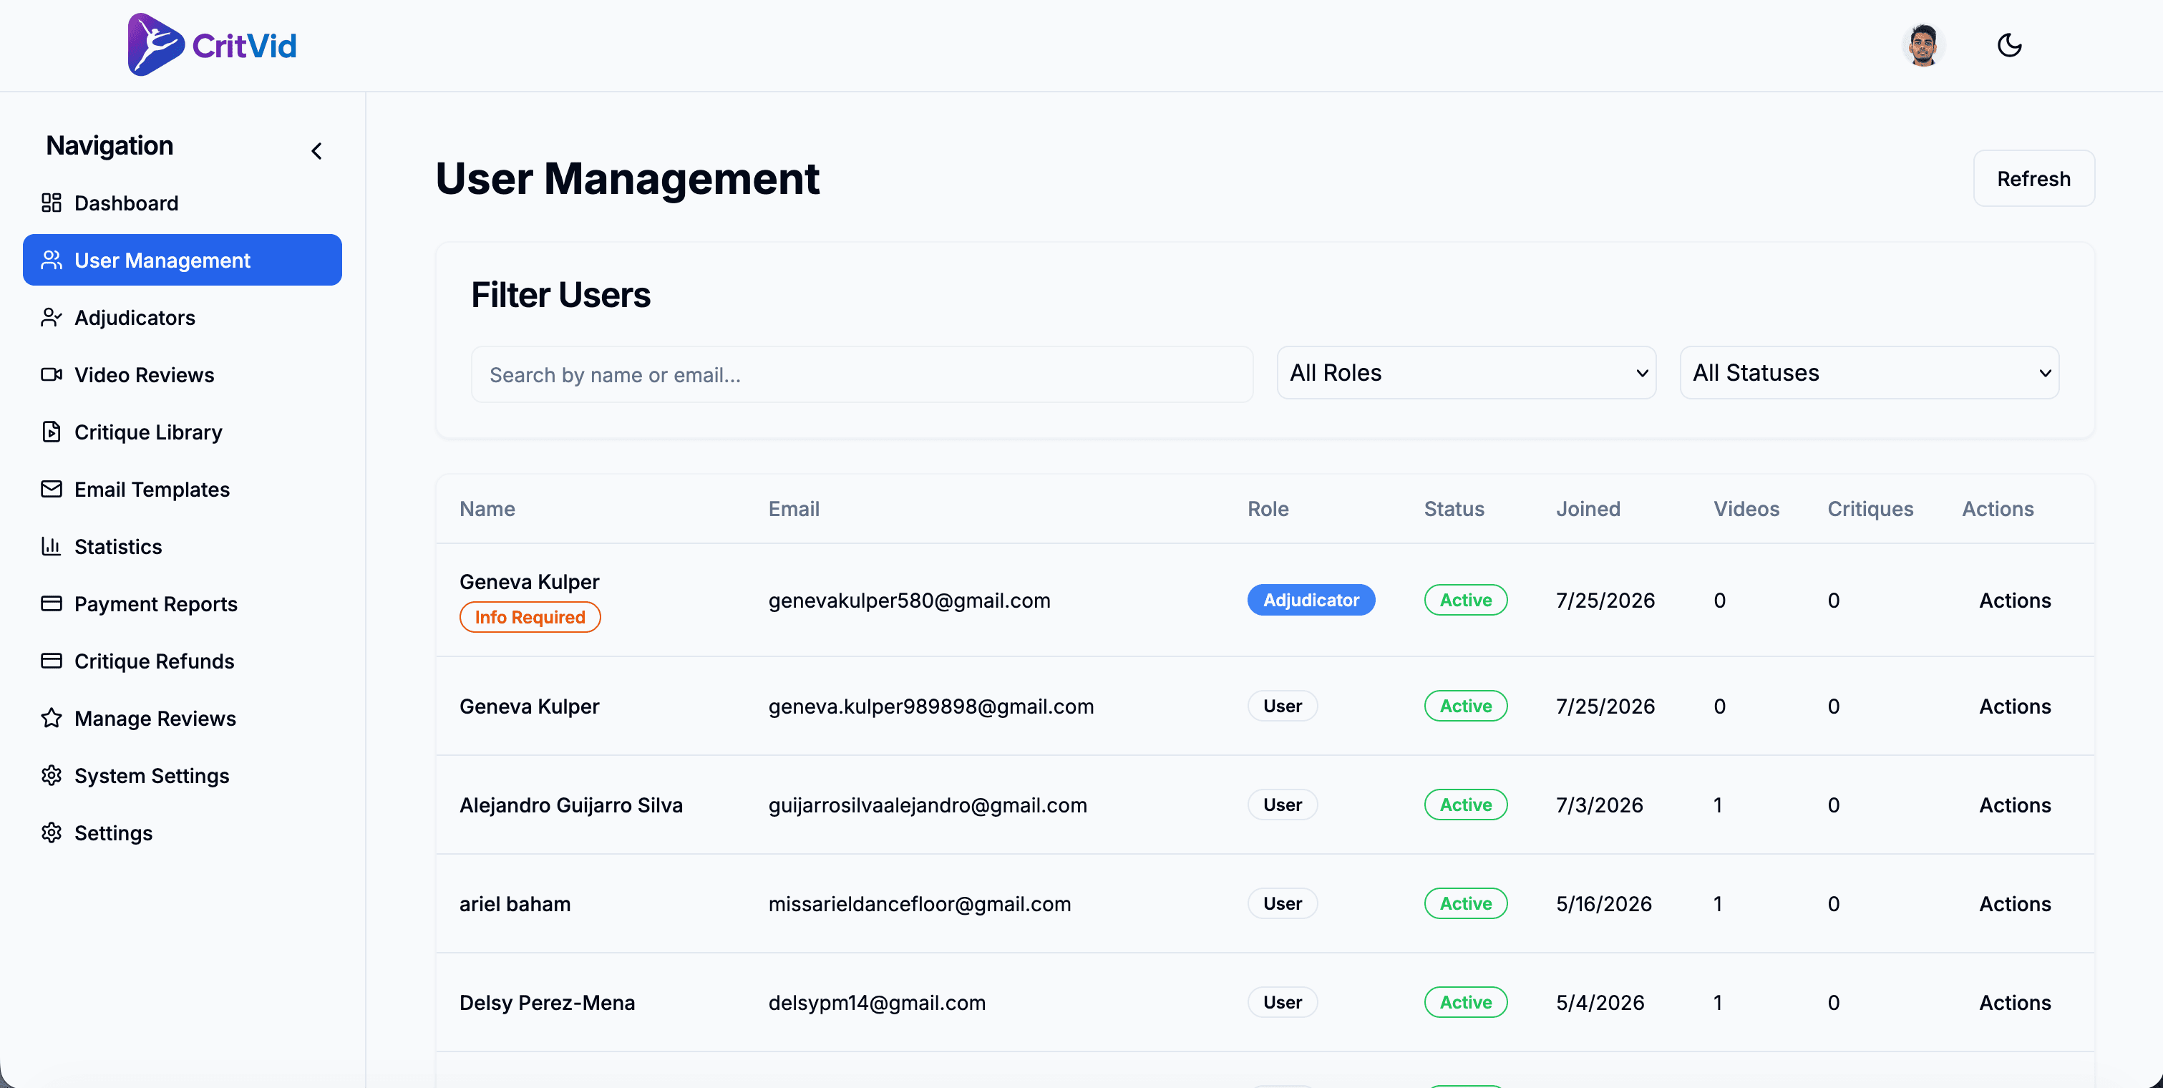
Task: Click the Name column header
Action: (x=487, y=509)
